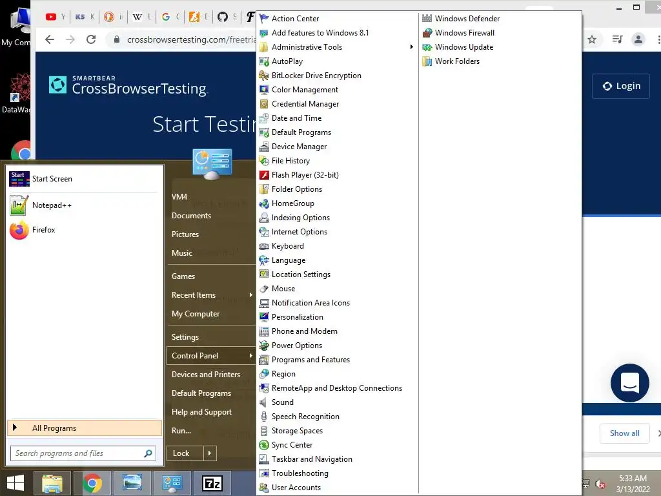The width and height of the screenshot is (661, 496).
Task: Click the Indexing Options icon
Action: (x=264, y=218)
